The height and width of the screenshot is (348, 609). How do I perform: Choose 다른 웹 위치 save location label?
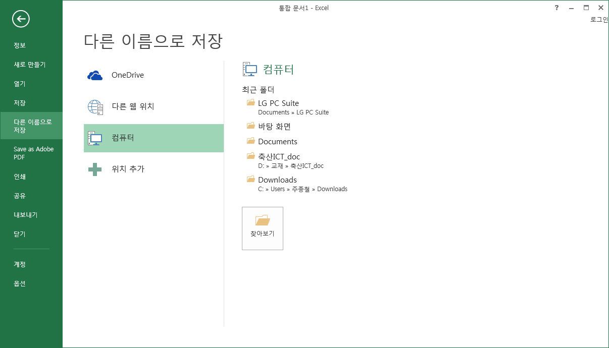[133, 106]
